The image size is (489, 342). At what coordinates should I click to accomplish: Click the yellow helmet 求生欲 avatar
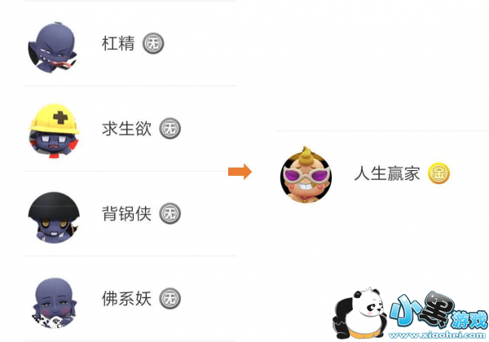54,131
